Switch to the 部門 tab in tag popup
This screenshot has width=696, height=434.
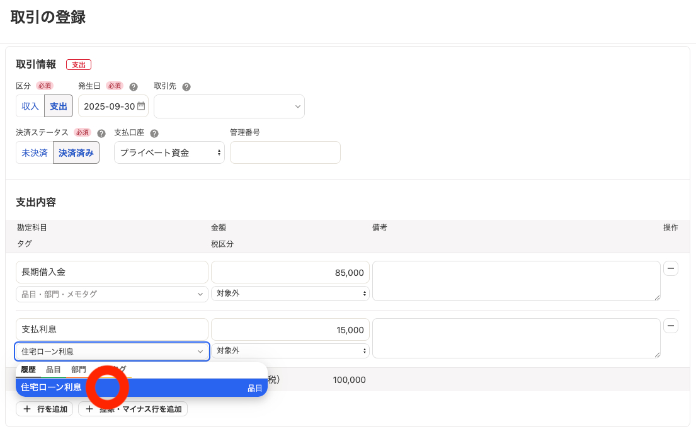79,370
